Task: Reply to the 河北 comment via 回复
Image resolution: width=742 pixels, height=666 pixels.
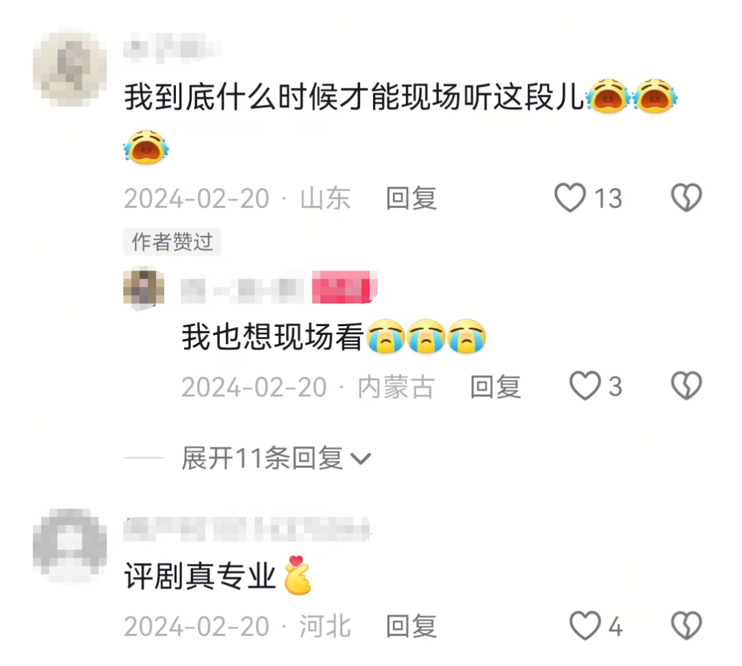Action: tap(412, 625)
